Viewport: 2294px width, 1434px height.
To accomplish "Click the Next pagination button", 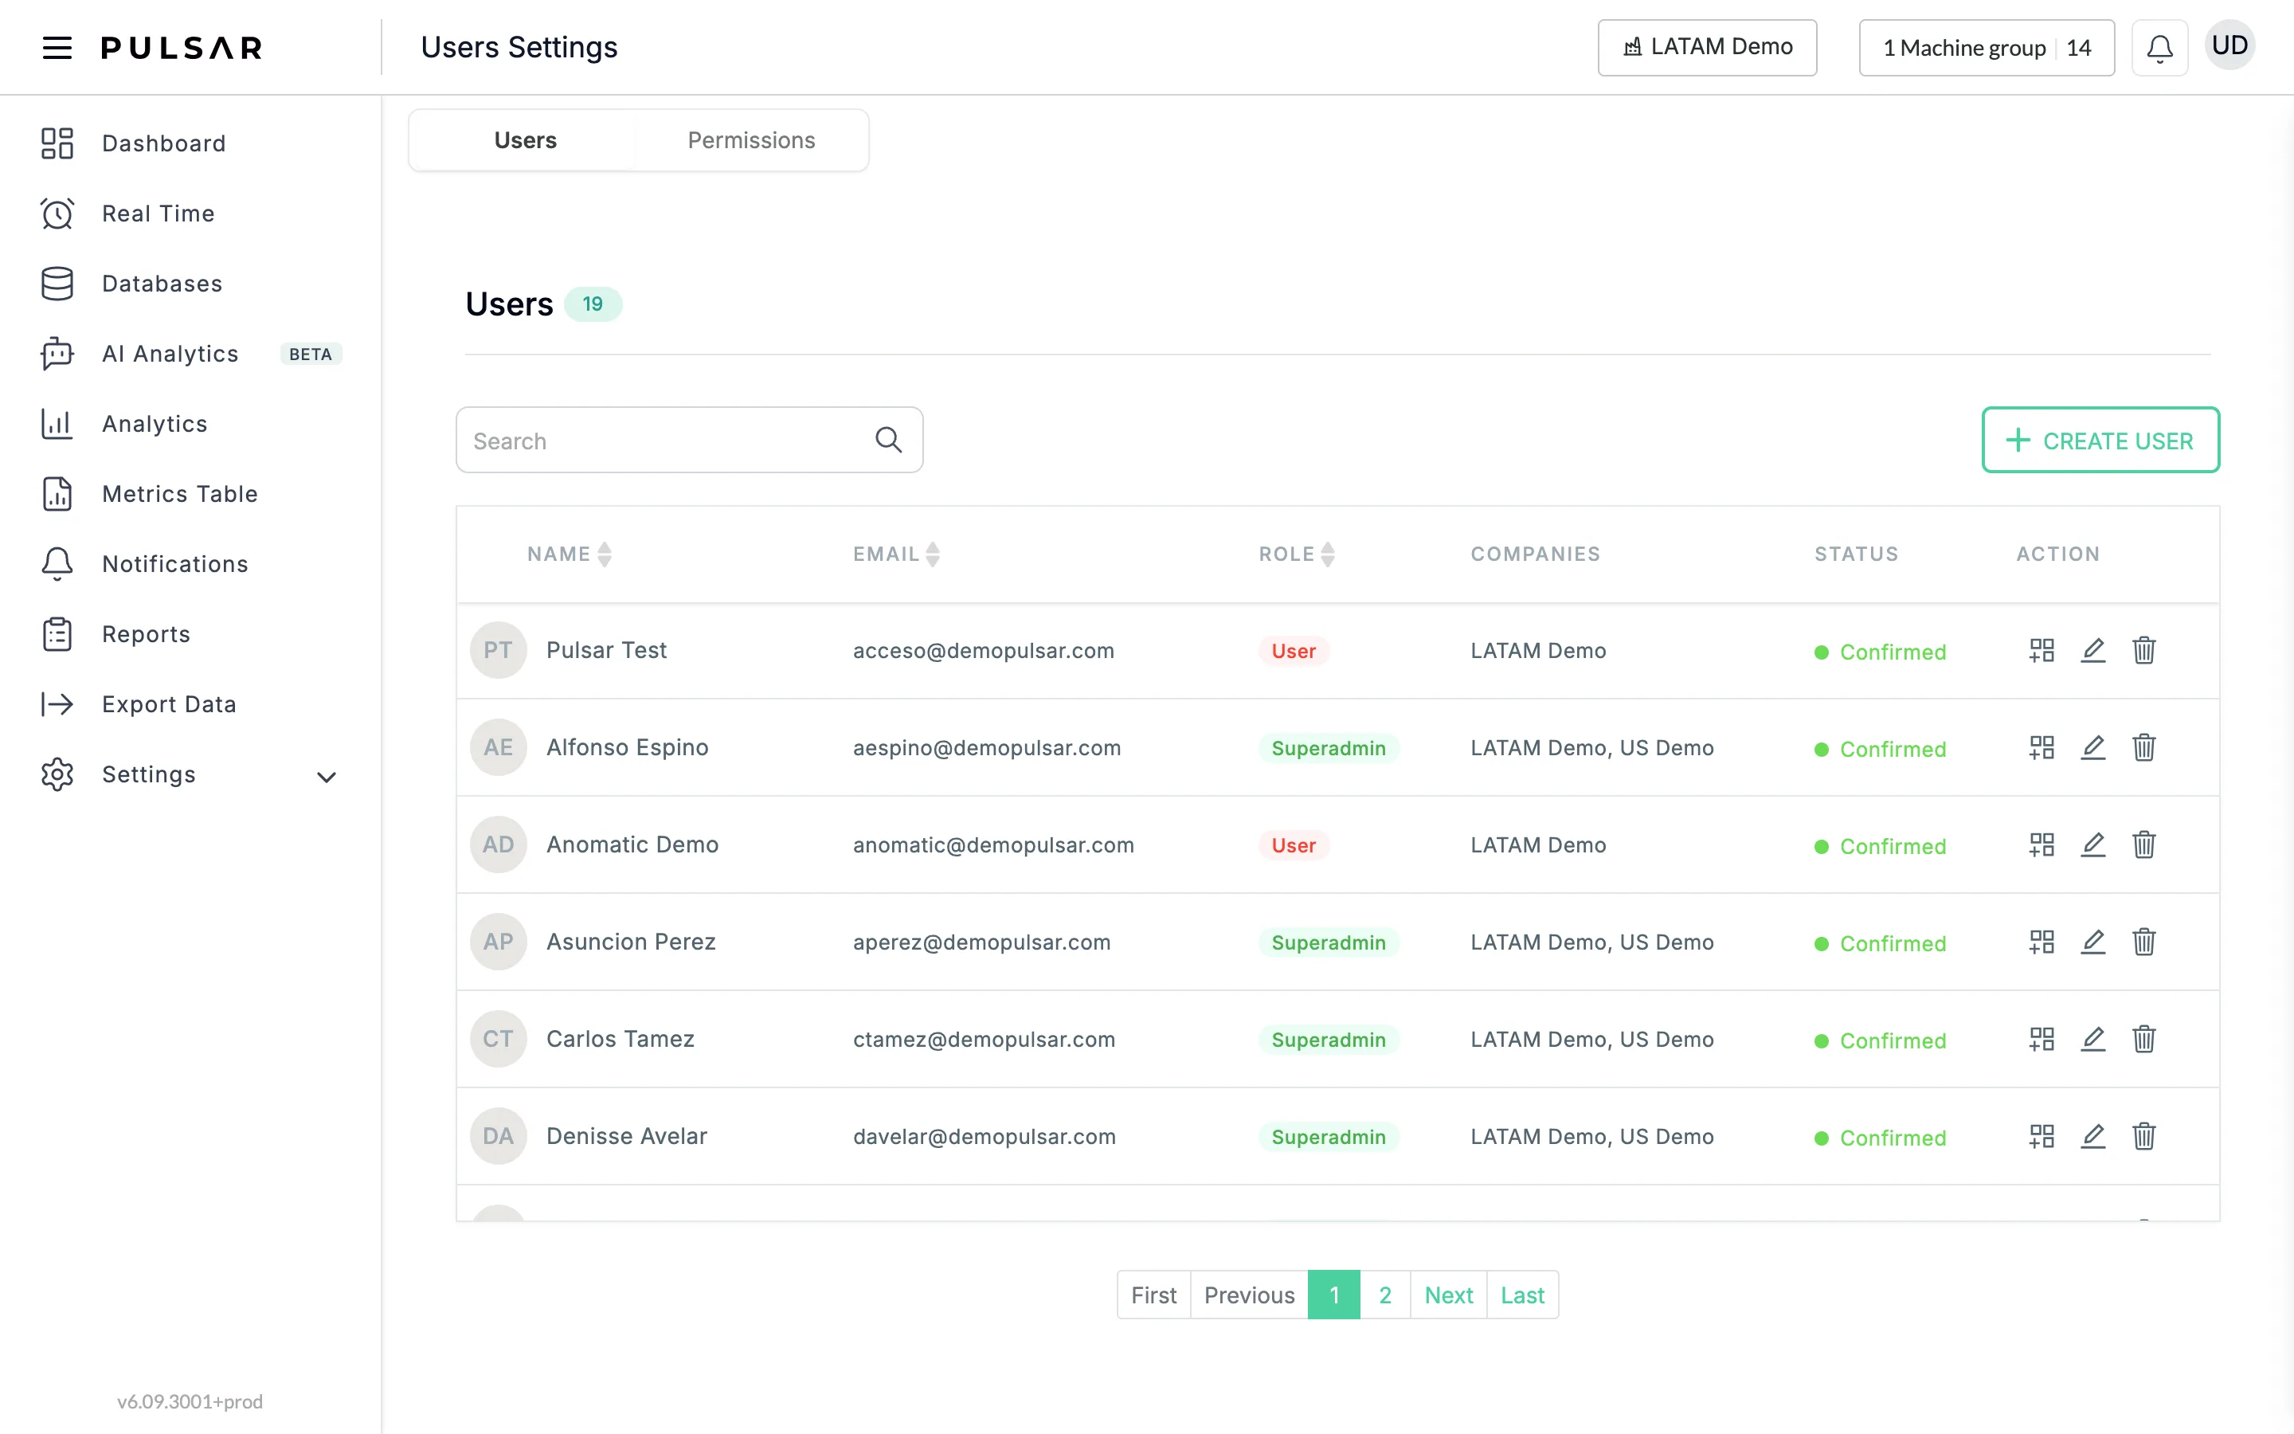I will click(1448, 1295).
